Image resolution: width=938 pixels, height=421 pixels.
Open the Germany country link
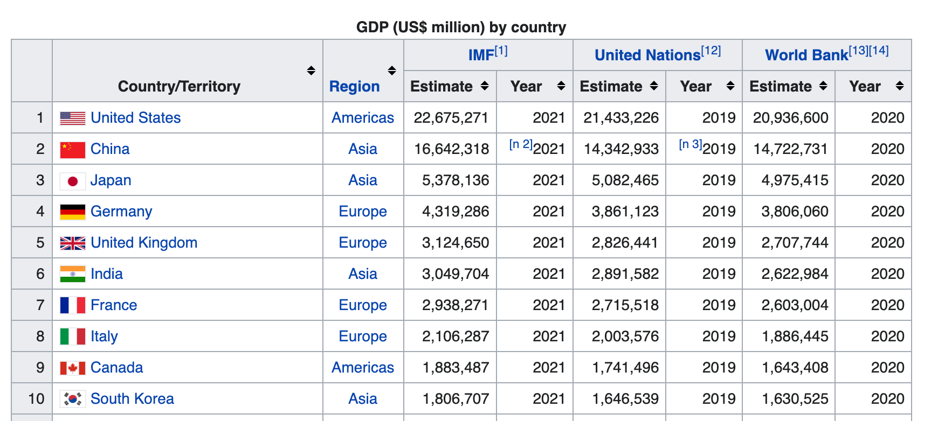pyautogui.click(x=121, y=212)
